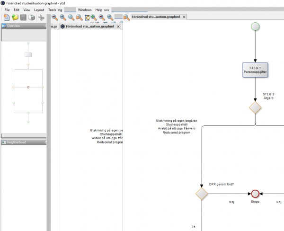
Task: Select the EPK genomförd gateway diamond
Action: coord(202,194)
